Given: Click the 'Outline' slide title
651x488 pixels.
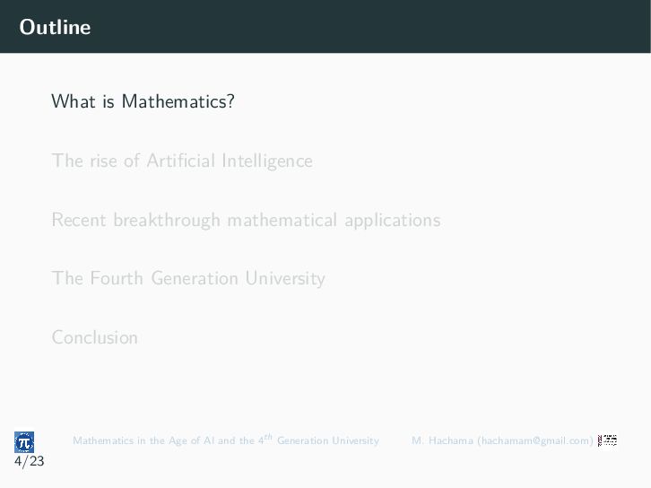Looking at the screenshot, I should point(55,27).
